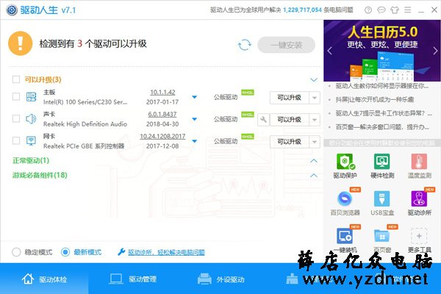Click the 驱动人生 logo icon

pyautogui.click(x=12, y=10)
